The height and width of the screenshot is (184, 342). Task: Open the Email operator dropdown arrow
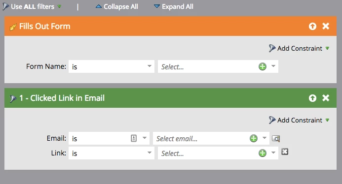pos(145,138)
